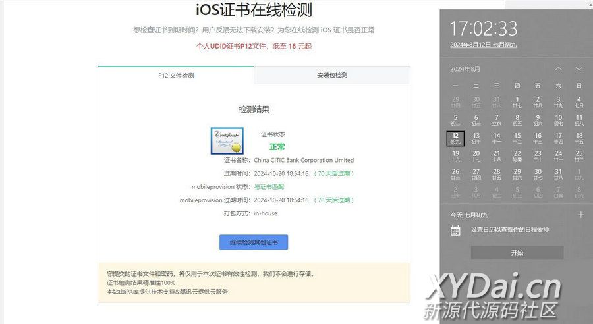Screen dimensions: 593x324
Task: Choose August 15 in the calendar grid
Action: click(517, 138)
